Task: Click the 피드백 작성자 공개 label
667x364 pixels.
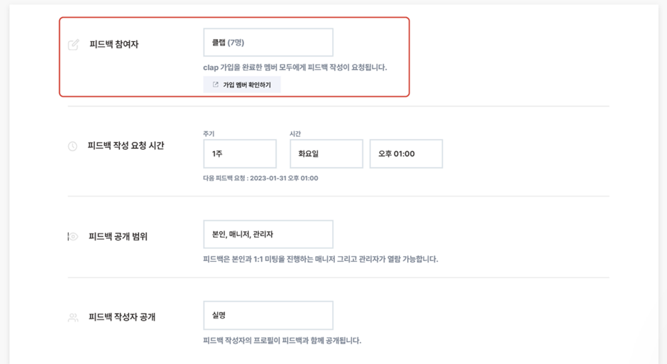Action: 122,317
